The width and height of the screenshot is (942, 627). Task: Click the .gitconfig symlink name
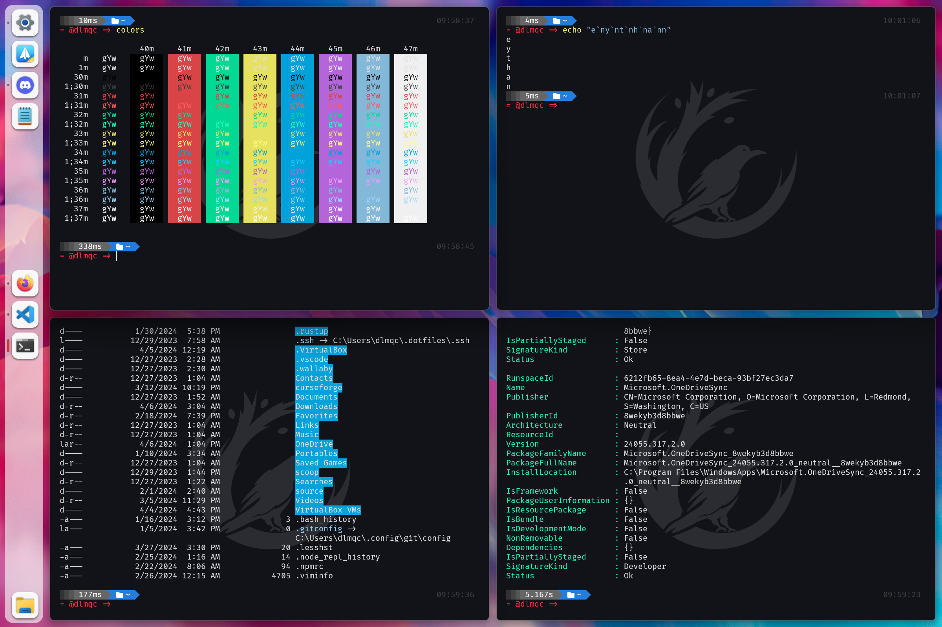(319, 529)
